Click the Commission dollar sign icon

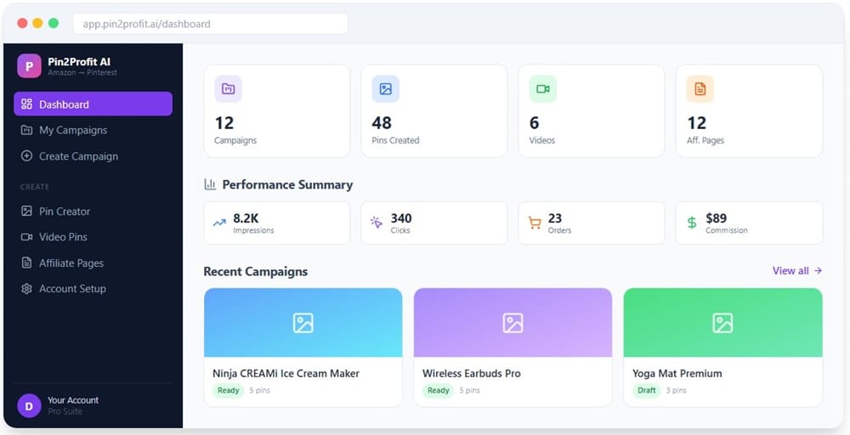pyautogui.click(x=692, y=223)
